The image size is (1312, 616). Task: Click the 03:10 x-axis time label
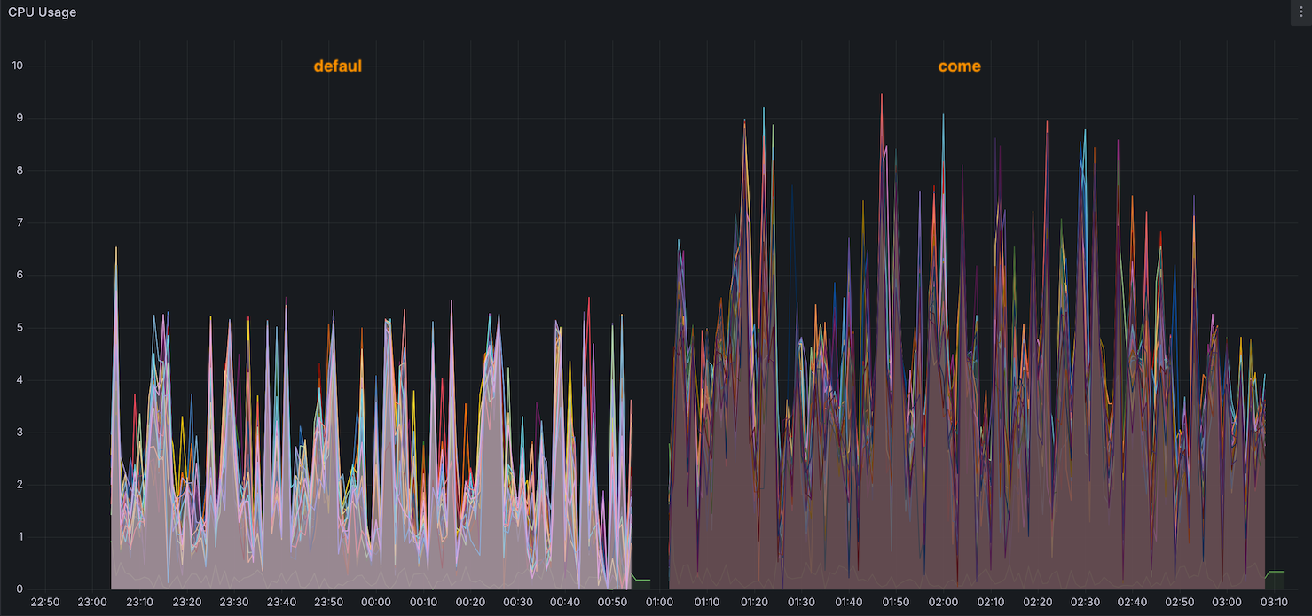tap(1274, 603)
